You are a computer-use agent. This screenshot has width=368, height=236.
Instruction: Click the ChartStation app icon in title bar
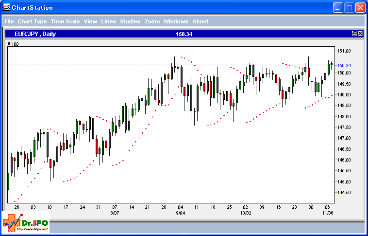point(6,7)
